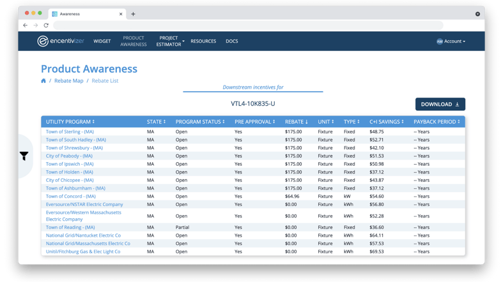Image resolution: width=503 pixels, height=282 pixels.
Task: Open Eversource/NSTAR Electric Company link
Action: (84, 204)
